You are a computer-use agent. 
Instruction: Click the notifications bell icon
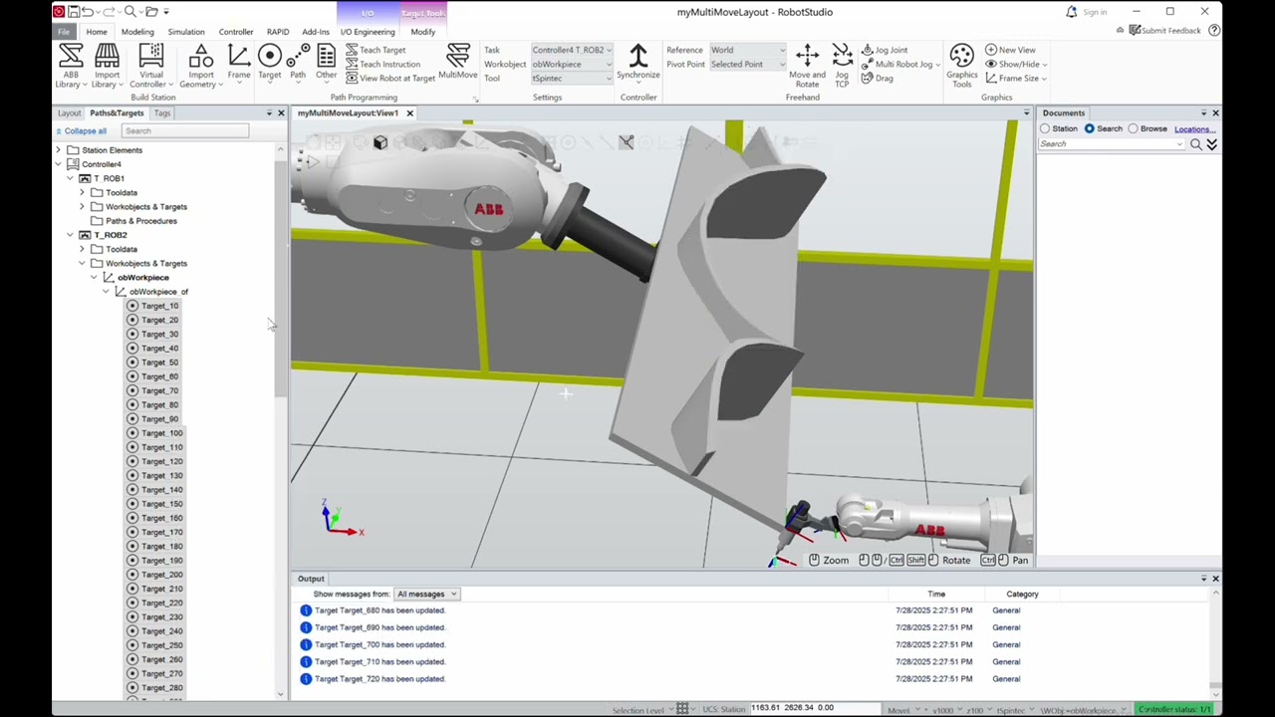tap(1071, 12)
